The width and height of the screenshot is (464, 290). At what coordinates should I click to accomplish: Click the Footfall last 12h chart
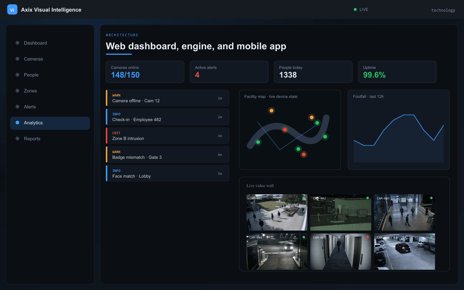point(399,130)
